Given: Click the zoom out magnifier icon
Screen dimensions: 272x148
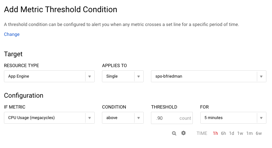Looking at the screenshot, I should 174,133.
